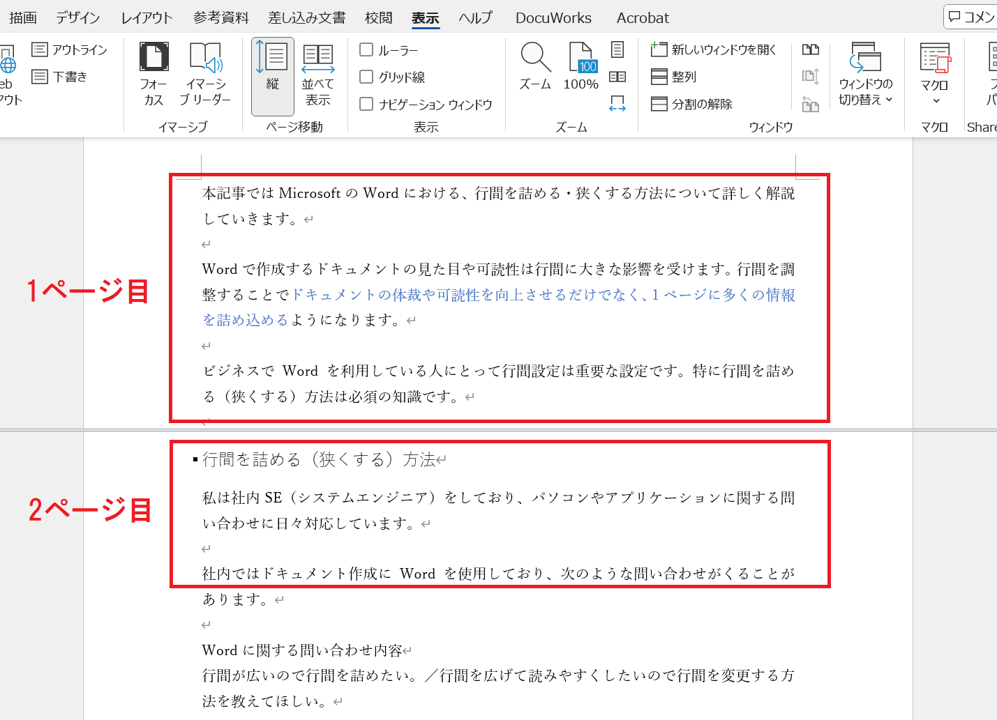
Task: Select side-by-side page view (並べて表示)
Action: [x=318, y=75]
